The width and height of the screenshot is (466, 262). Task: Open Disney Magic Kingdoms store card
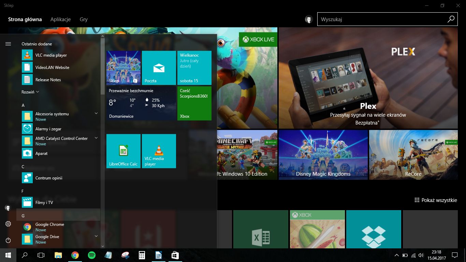click(x=323, y=155)
